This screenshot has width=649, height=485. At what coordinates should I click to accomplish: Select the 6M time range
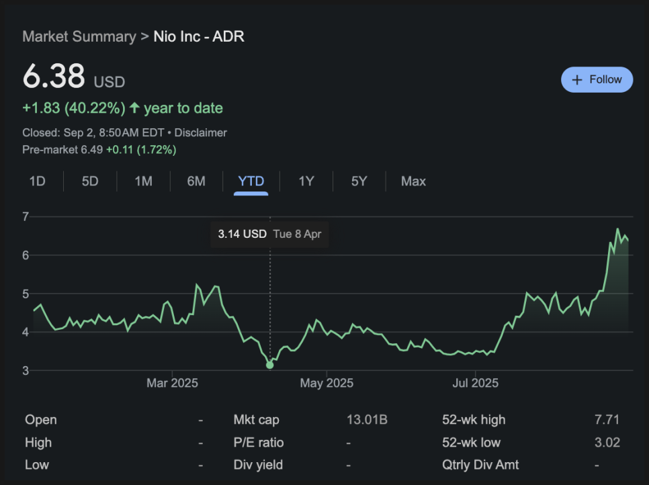click(x=196, y=181)
